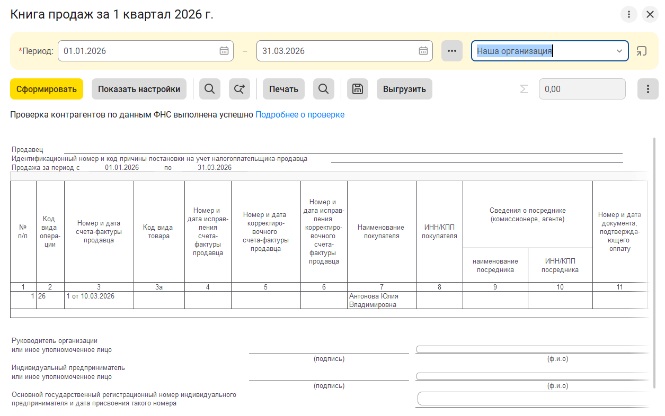Screen dimensions: 665x416
Task: Click Показать настройки button
Action: pos(139,89)
